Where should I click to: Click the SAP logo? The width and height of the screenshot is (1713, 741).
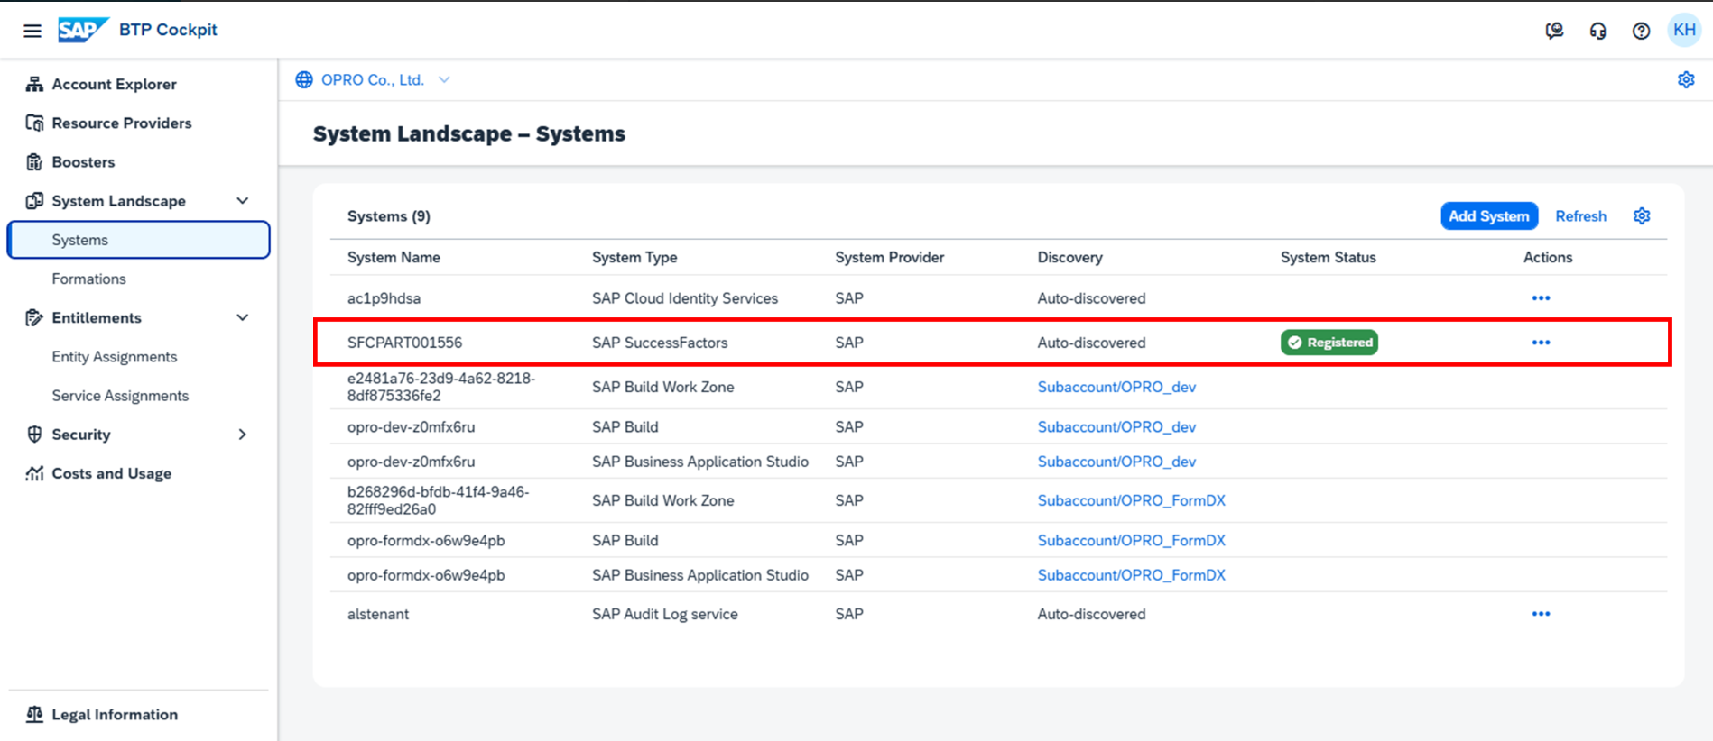click(82, 30)
